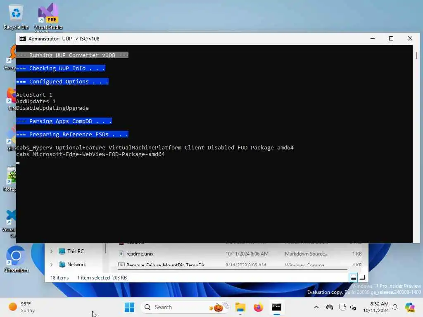Screen dimensions: 423x317
Task: Open Chromium desktop shortcut
Action: (16, 259)
